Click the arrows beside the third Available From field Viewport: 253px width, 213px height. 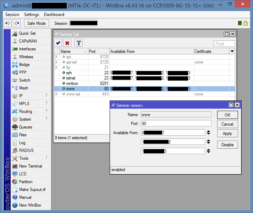tap(208, 151)
